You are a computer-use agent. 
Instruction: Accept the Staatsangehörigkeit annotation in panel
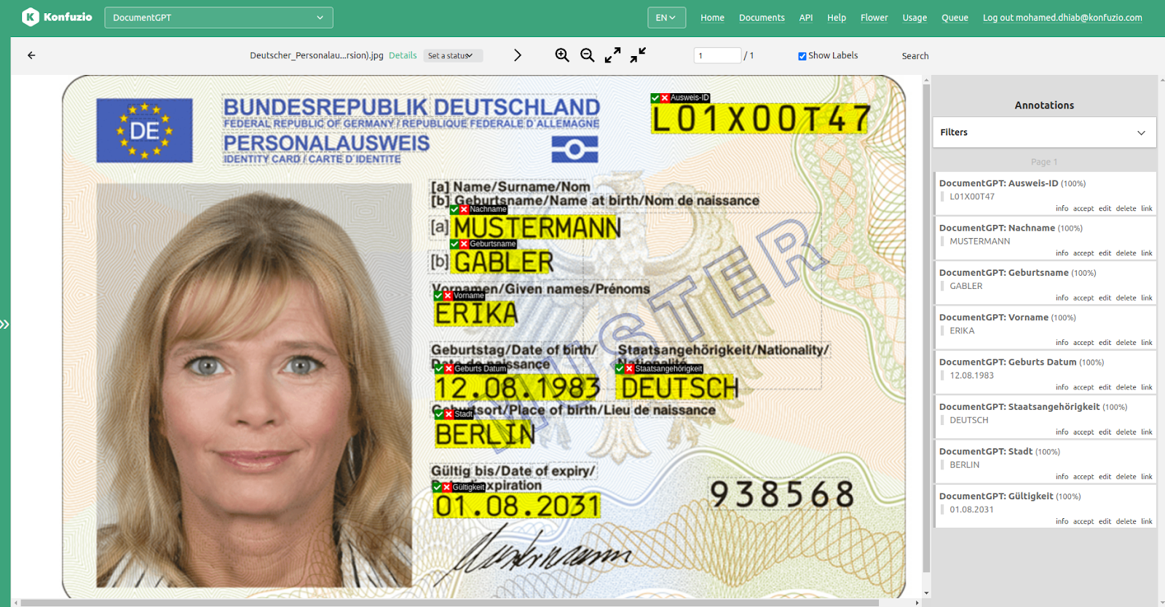coord(1083,432)
